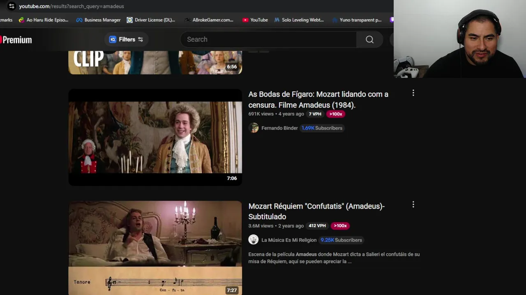Open the Fernando Binder channel name
This screenshot has width=526, height=295.
(x=279, y=128)
